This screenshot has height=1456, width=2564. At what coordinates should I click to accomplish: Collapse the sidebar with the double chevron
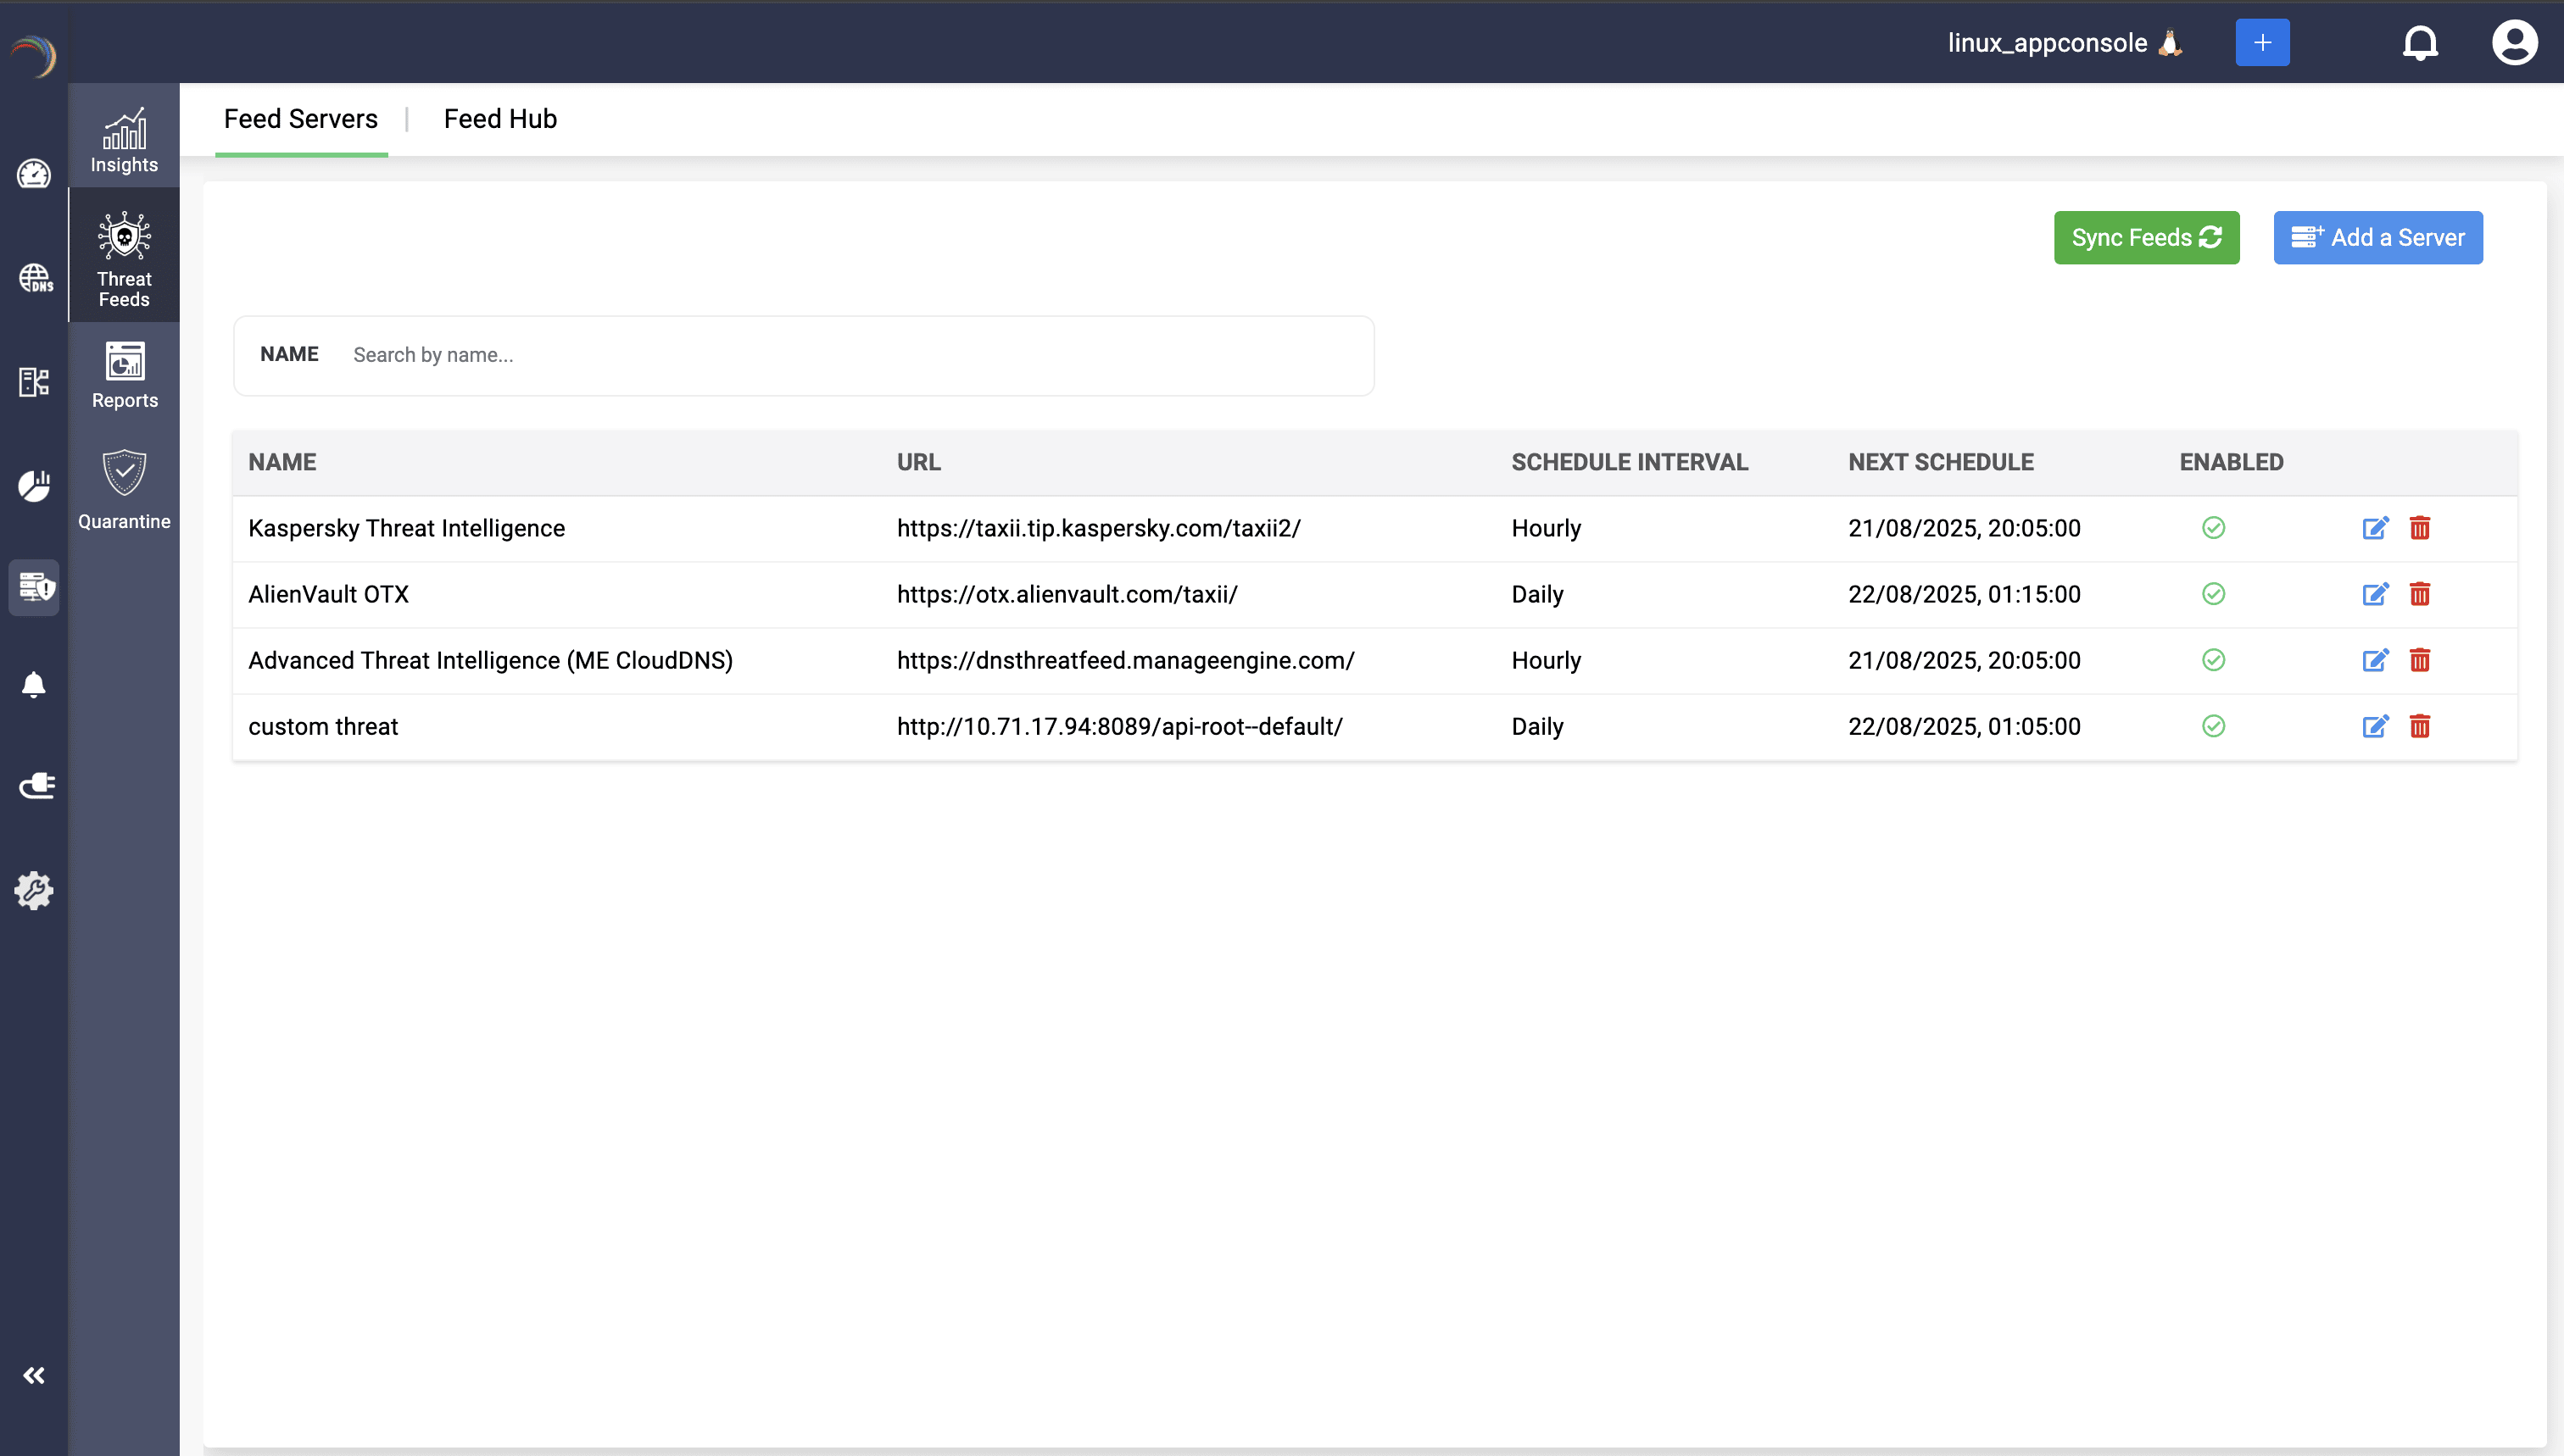point(34,1375)
